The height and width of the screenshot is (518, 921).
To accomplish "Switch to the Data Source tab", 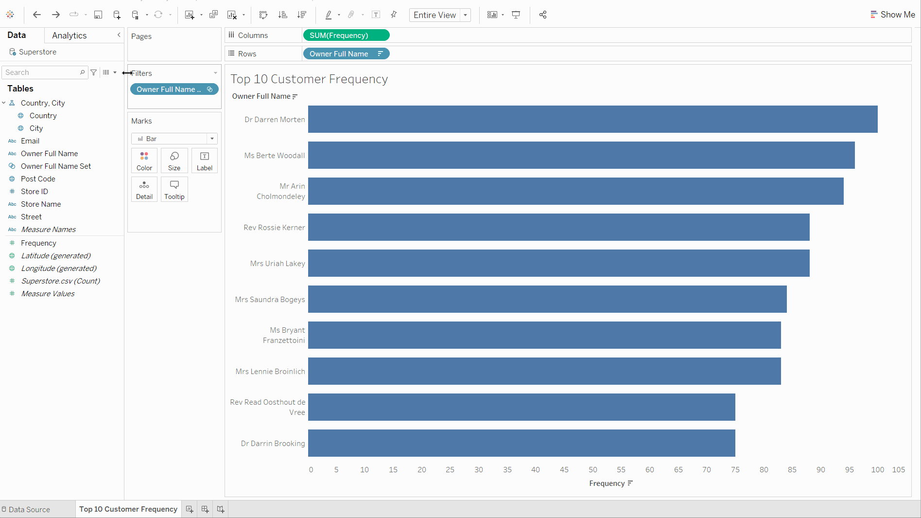I will coord(27,509).
